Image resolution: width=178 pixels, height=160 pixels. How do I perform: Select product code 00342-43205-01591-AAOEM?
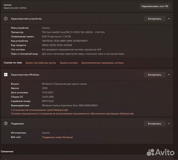point(57,45)
